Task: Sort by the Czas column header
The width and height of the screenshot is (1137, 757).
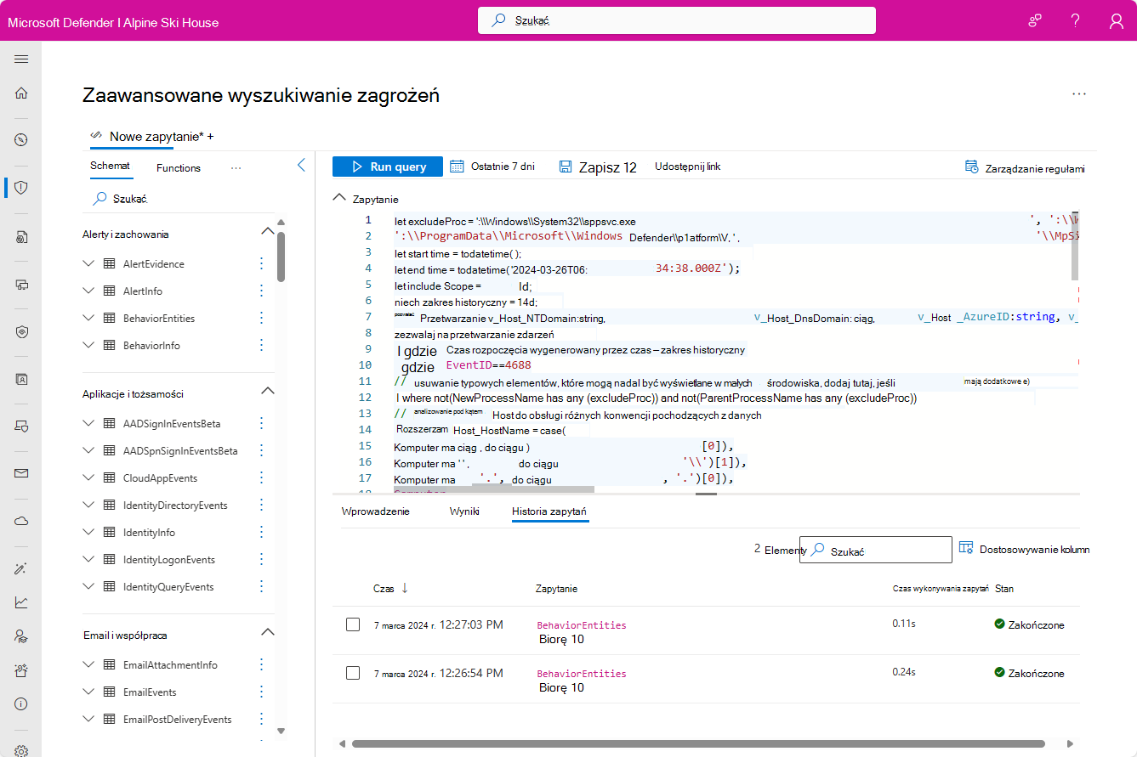Action: pos(391,588)
